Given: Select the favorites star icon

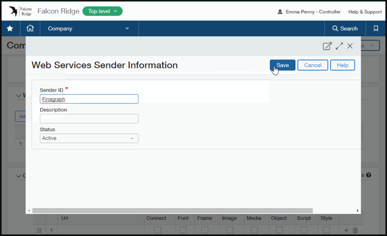Looking at the screenshot, I should coord(10,28).
